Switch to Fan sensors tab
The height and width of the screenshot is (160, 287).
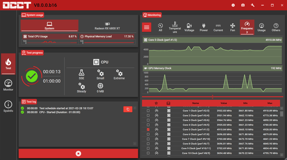pyautogui.click(x=232, y=27)
